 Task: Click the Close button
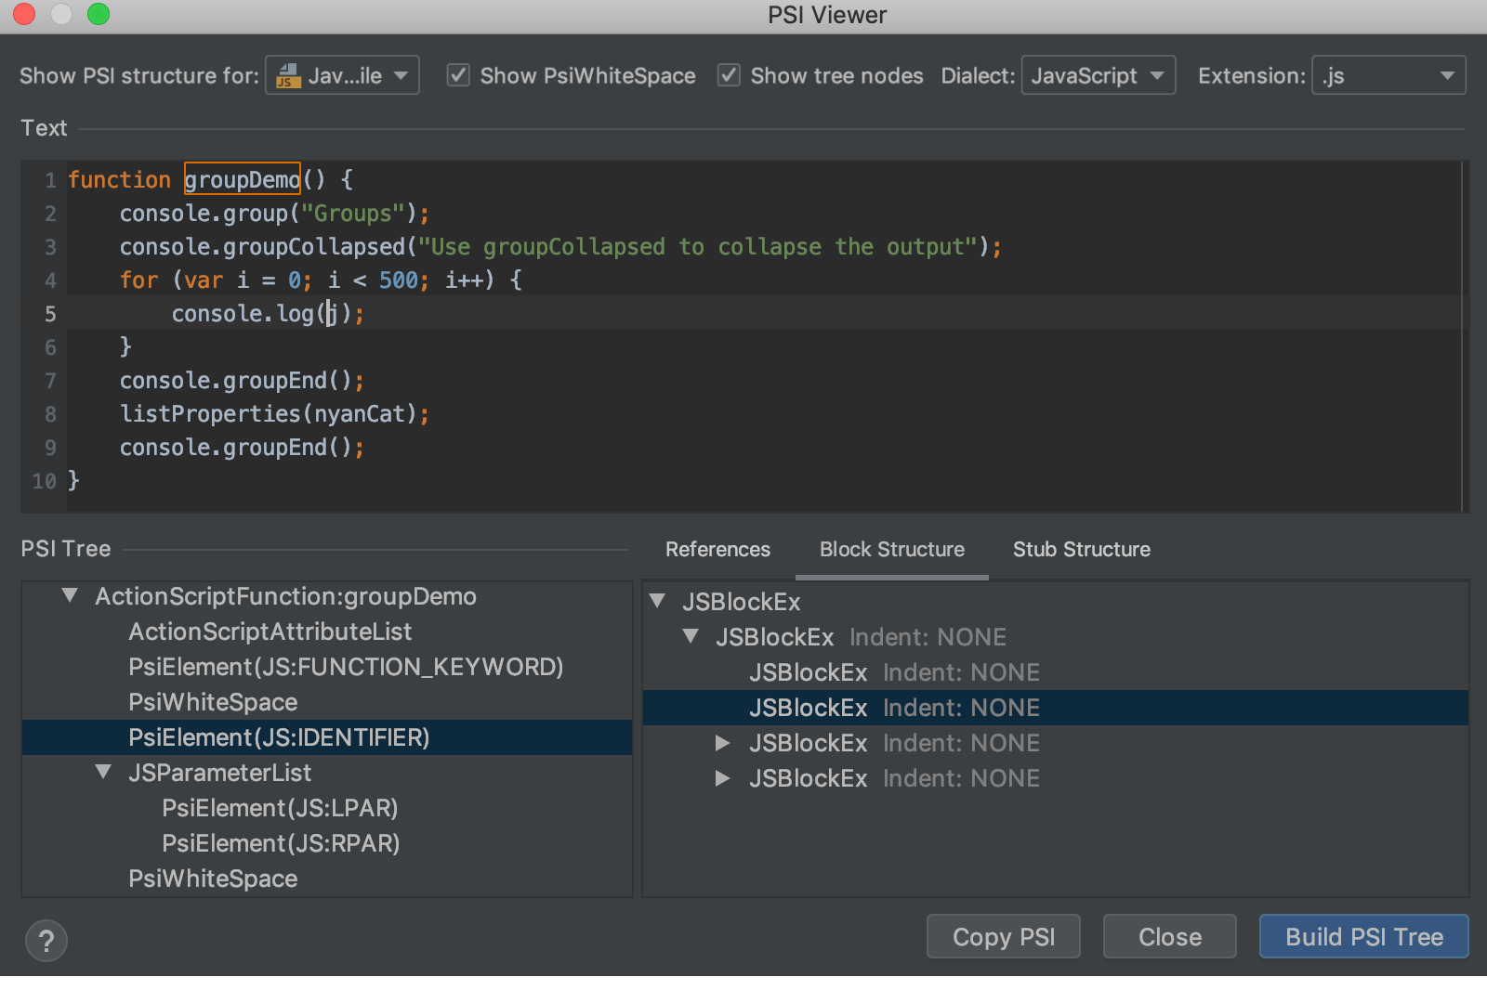(x=1168, y=936)
